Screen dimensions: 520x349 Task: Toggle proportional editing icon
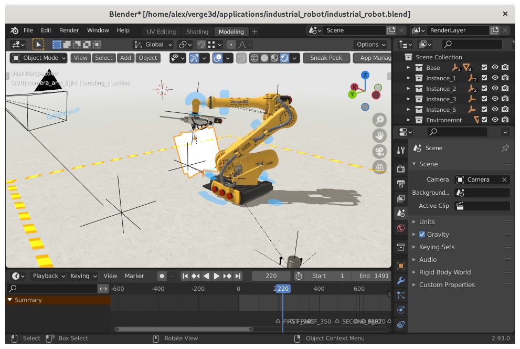[x=231, y=45]
